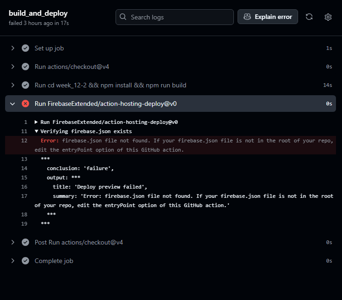
Task: Click success check icon beside Complete job
Action: 25,261
